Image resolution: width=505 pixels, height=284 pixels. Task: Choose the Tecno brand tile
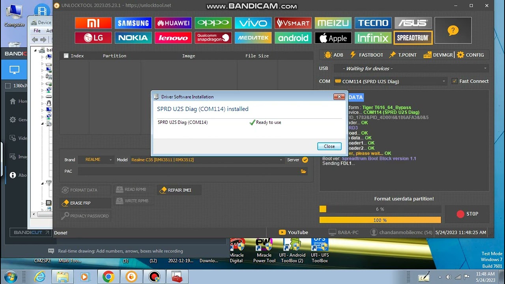(x=373, y=23)
